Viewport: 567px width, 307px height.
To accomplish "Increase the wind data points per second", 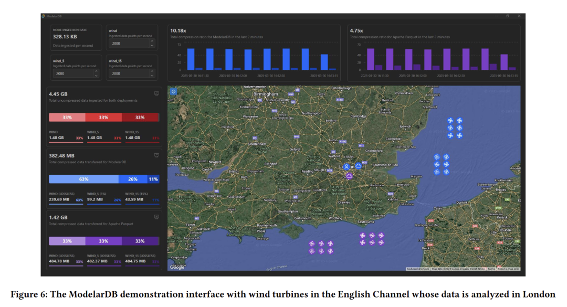I will click(152, 41).
